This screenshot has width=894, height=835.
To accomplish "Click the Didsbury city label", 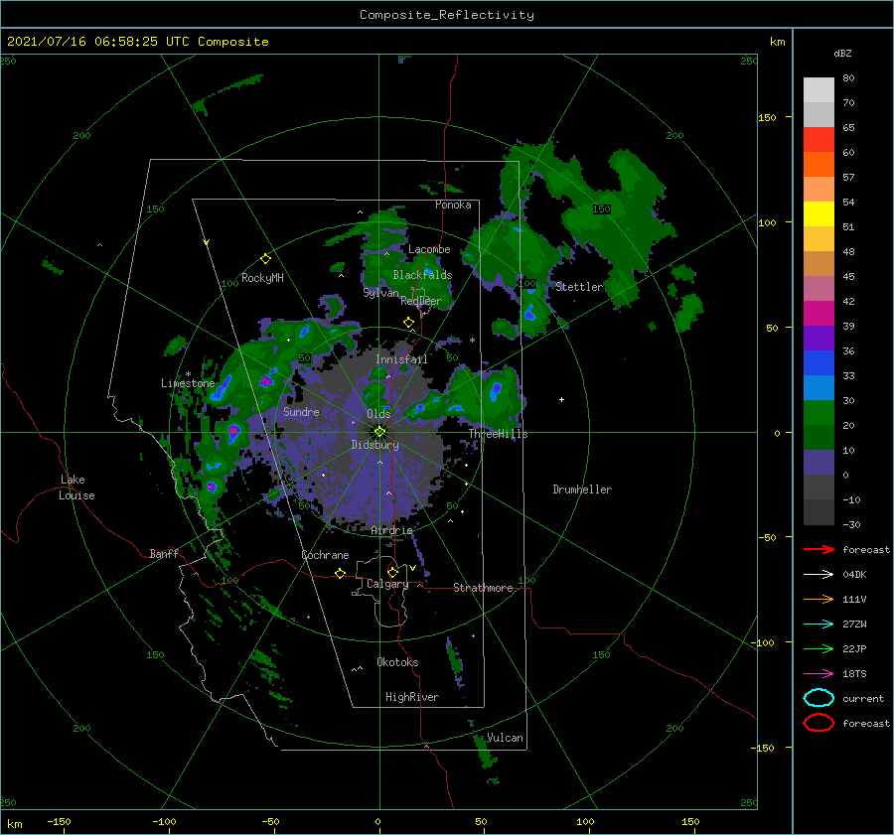I will click(374, 445).
